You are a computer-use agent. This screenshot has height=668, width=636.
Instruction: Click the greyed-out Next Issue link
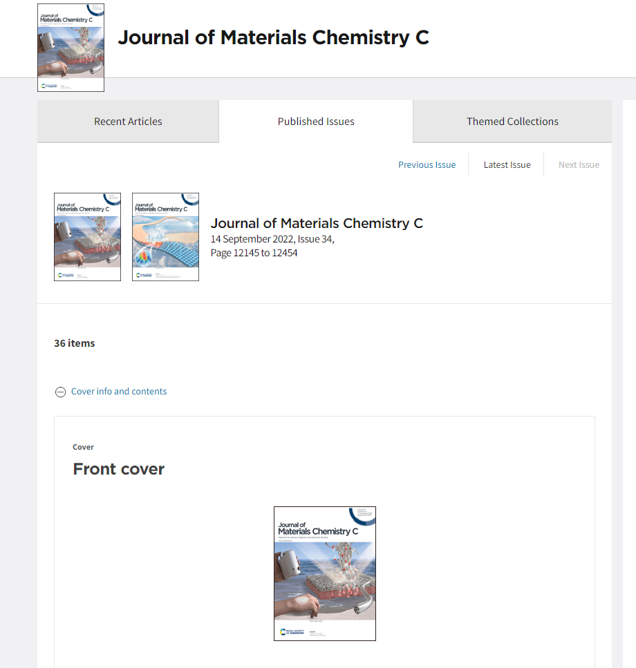579,164
